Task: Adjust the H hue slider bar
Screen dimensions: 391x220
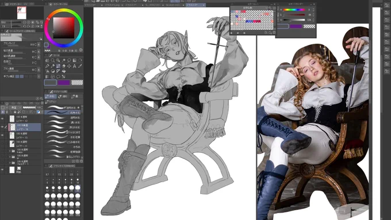Action: tap(294, 10)
